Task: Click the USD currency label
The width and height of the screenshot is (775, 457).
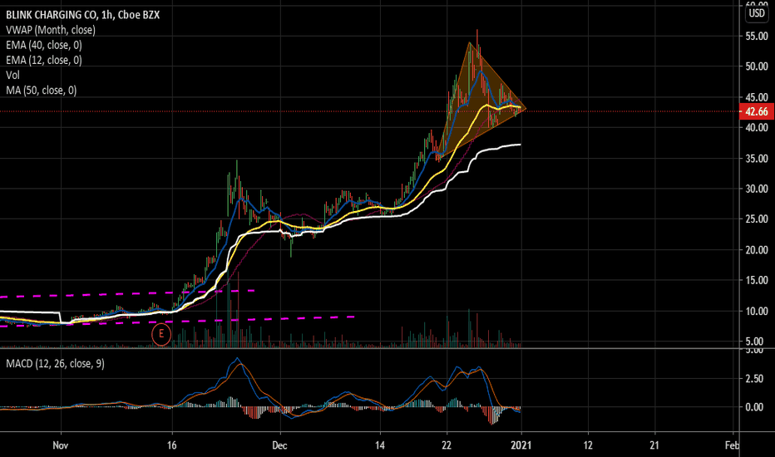Action: [757, 13]
